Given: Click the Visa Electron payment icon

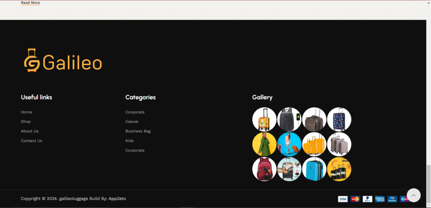Looking at the screenshot, I should 392,199.
